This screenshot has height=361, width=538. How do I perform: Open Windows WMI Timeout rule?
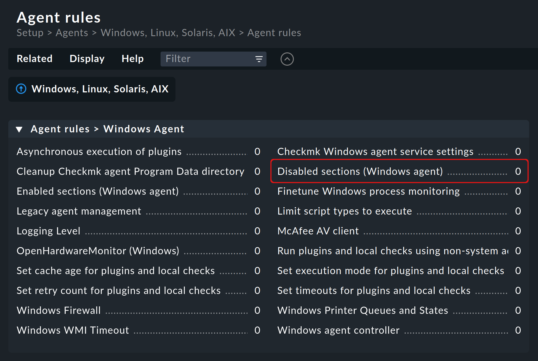pos(73,330)
